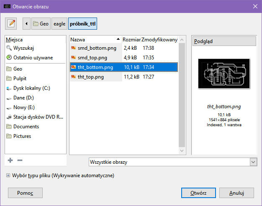Click the type file name pencil icon
Viewport: 262px width, 206px height.
tap(11, 24)
